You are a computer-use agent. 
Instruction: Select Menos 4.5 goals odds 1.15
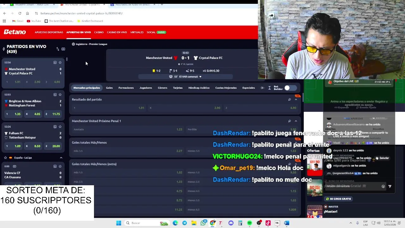pos(242,191)
